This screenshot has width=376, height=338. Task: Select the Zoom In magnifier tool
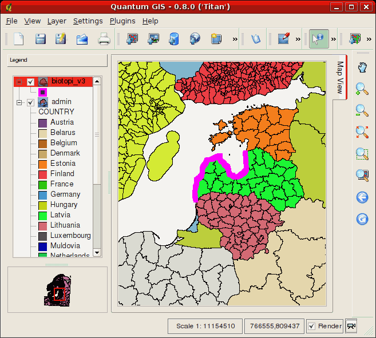[362, 89]
